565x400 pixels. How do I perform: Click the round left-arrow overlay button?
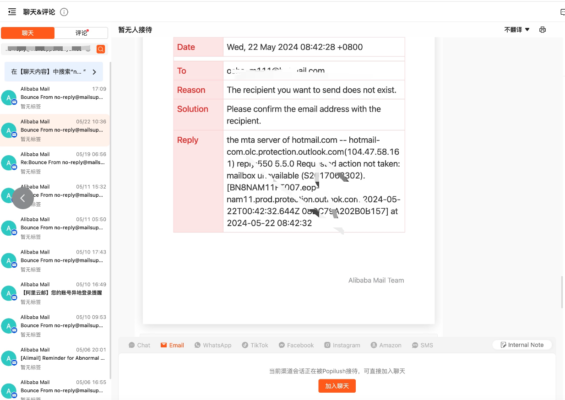pos(23,198)
